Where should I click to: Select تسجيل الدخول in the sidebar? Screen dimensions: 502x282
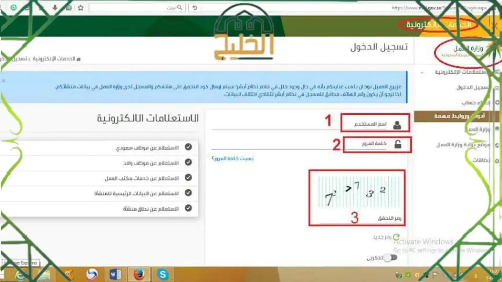click(473, 87)
